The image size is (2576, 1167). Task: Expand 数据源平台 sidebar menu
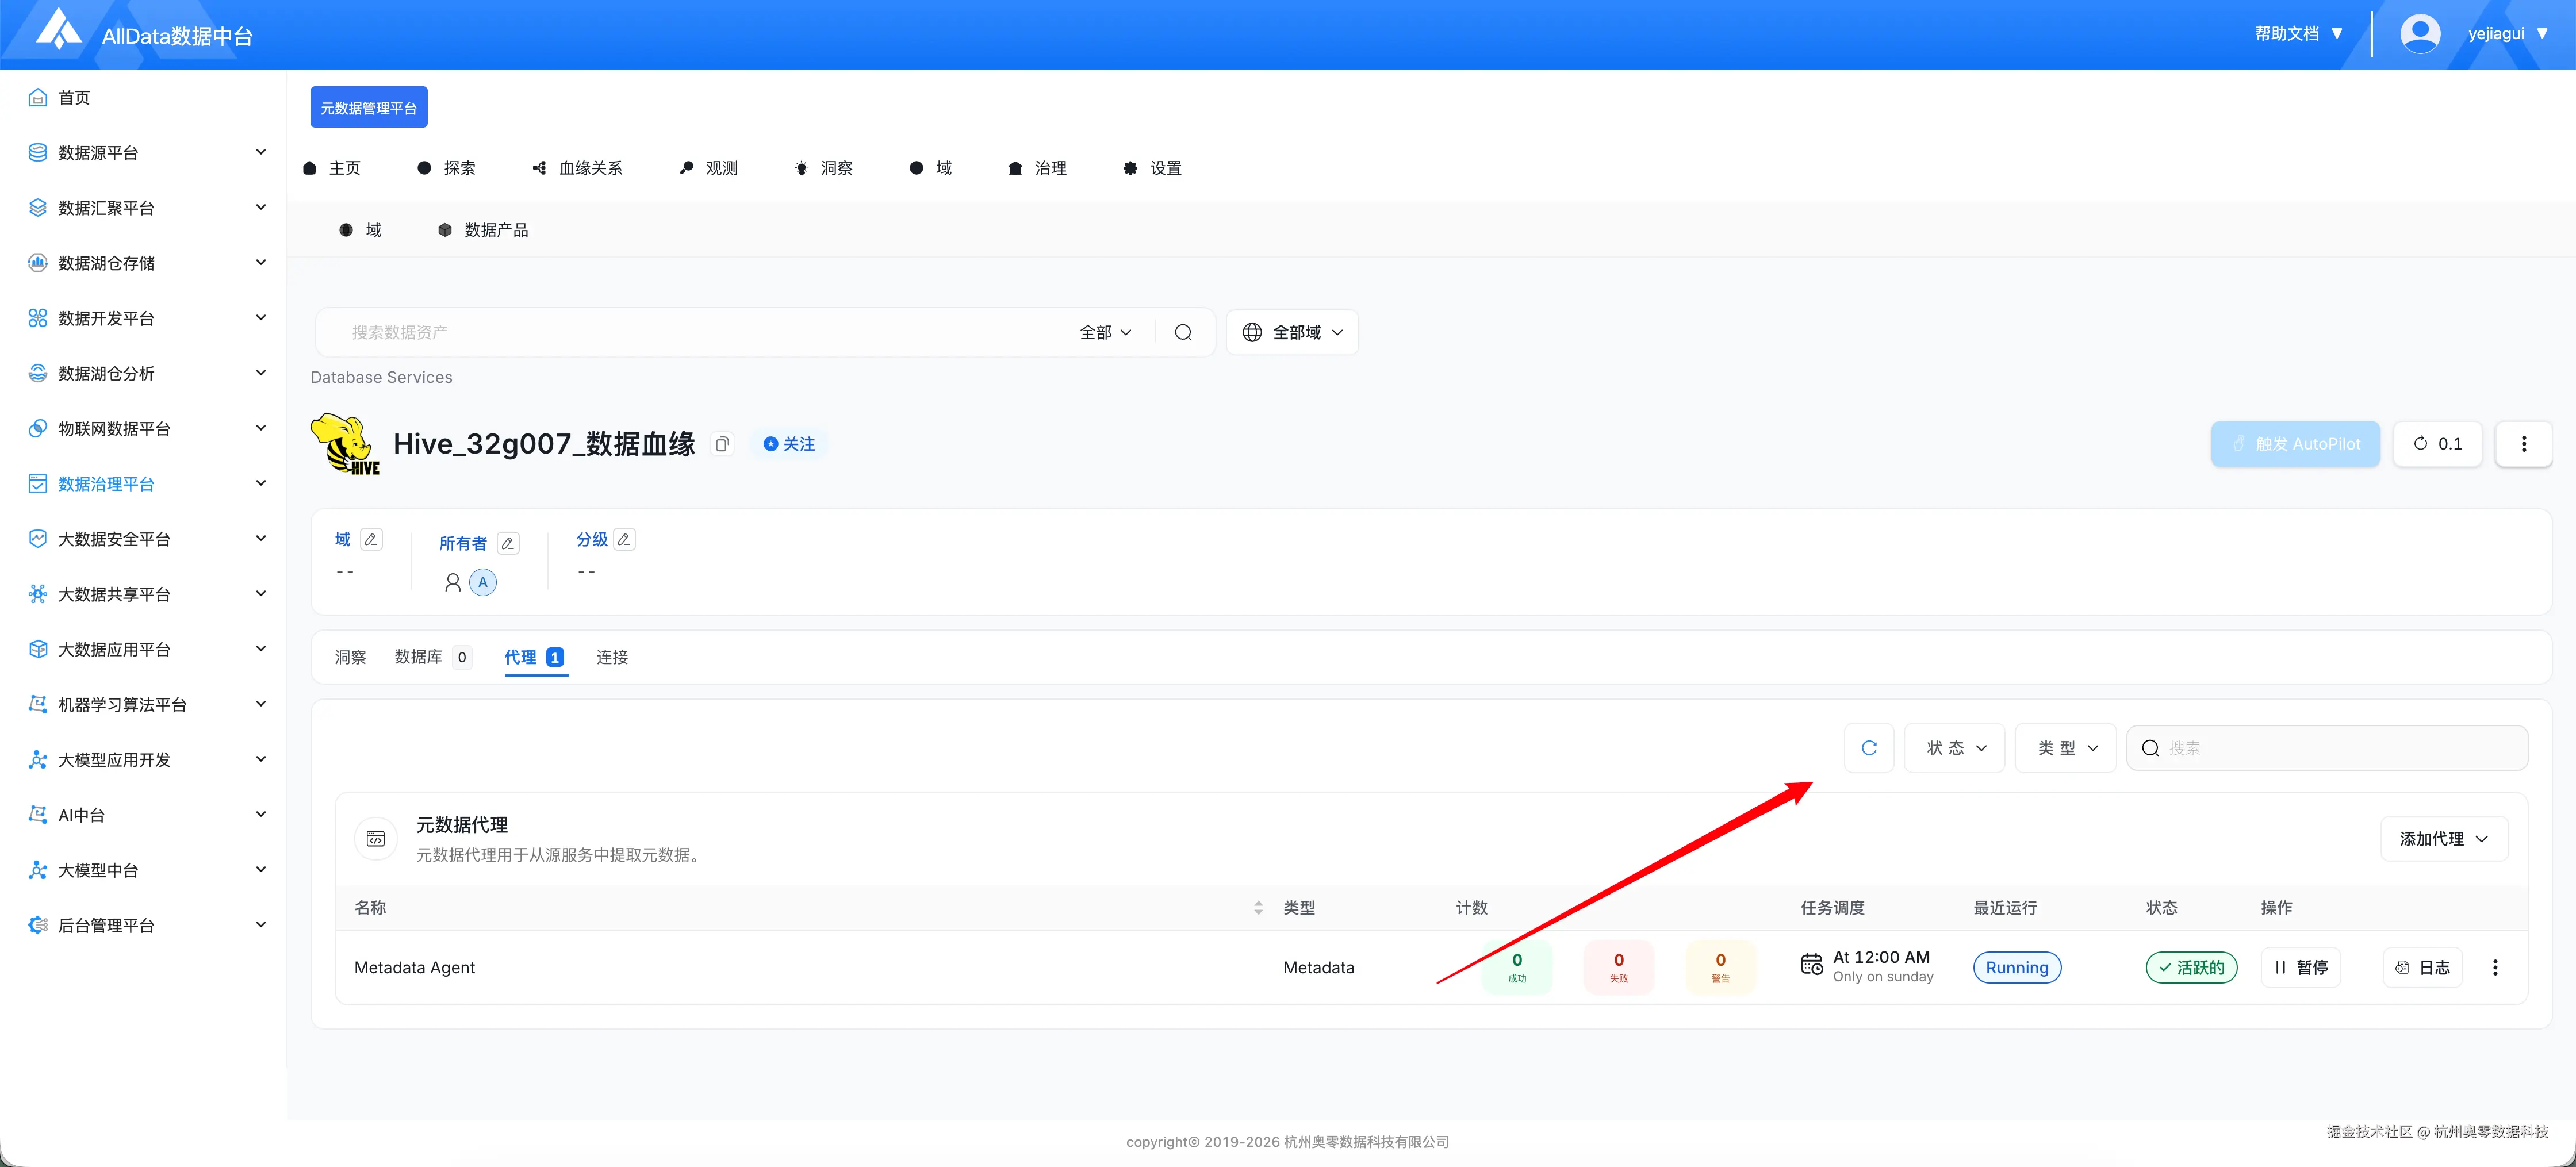[x=261, y=152]
